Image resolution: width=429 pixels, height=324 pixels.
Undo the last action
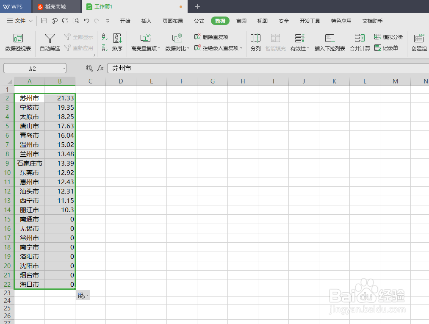(x=86, y=21)
